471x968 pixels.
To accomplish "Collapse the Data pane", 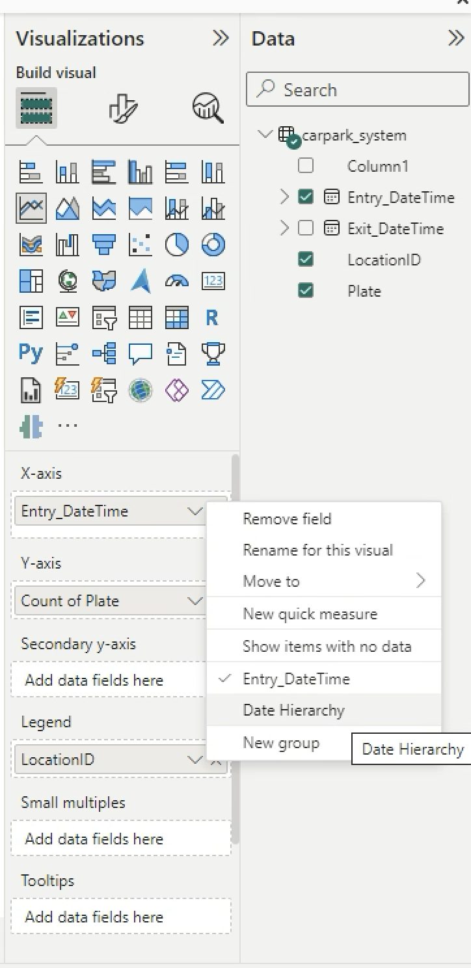I will pos(456,38).
